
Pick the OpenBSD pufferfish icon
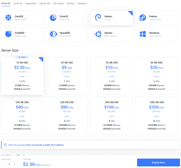click(53, 34)
